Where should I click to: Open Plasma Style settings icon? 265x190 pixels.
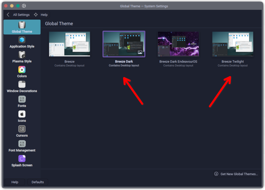pos(22,55)
